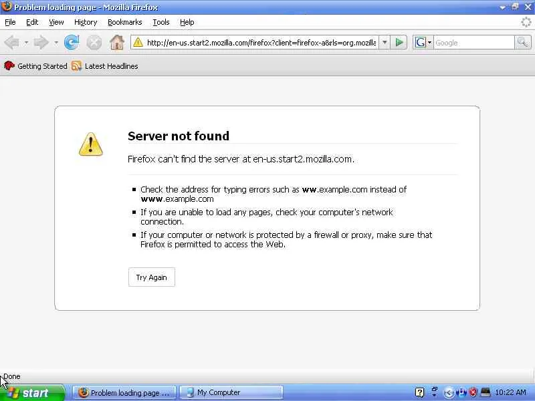Click the bullet about checking address typing errors

click(x=274, y=194)
